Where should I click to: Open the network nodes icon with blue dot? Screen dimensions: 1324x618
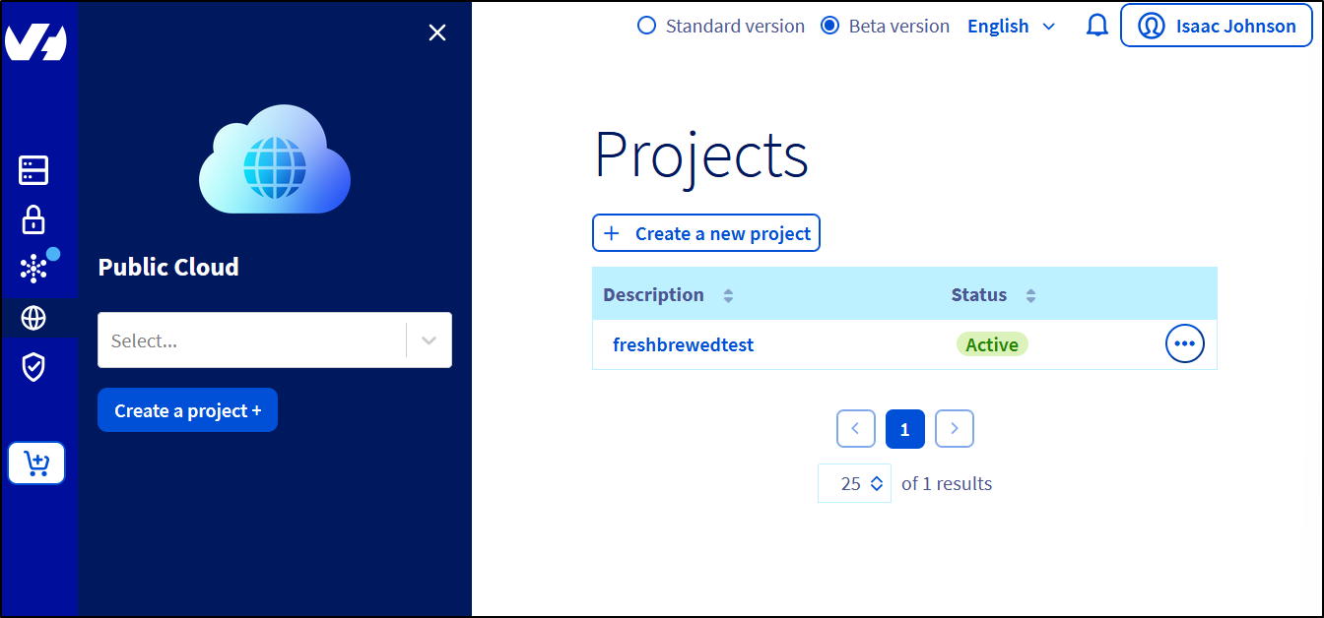(34, 269)
